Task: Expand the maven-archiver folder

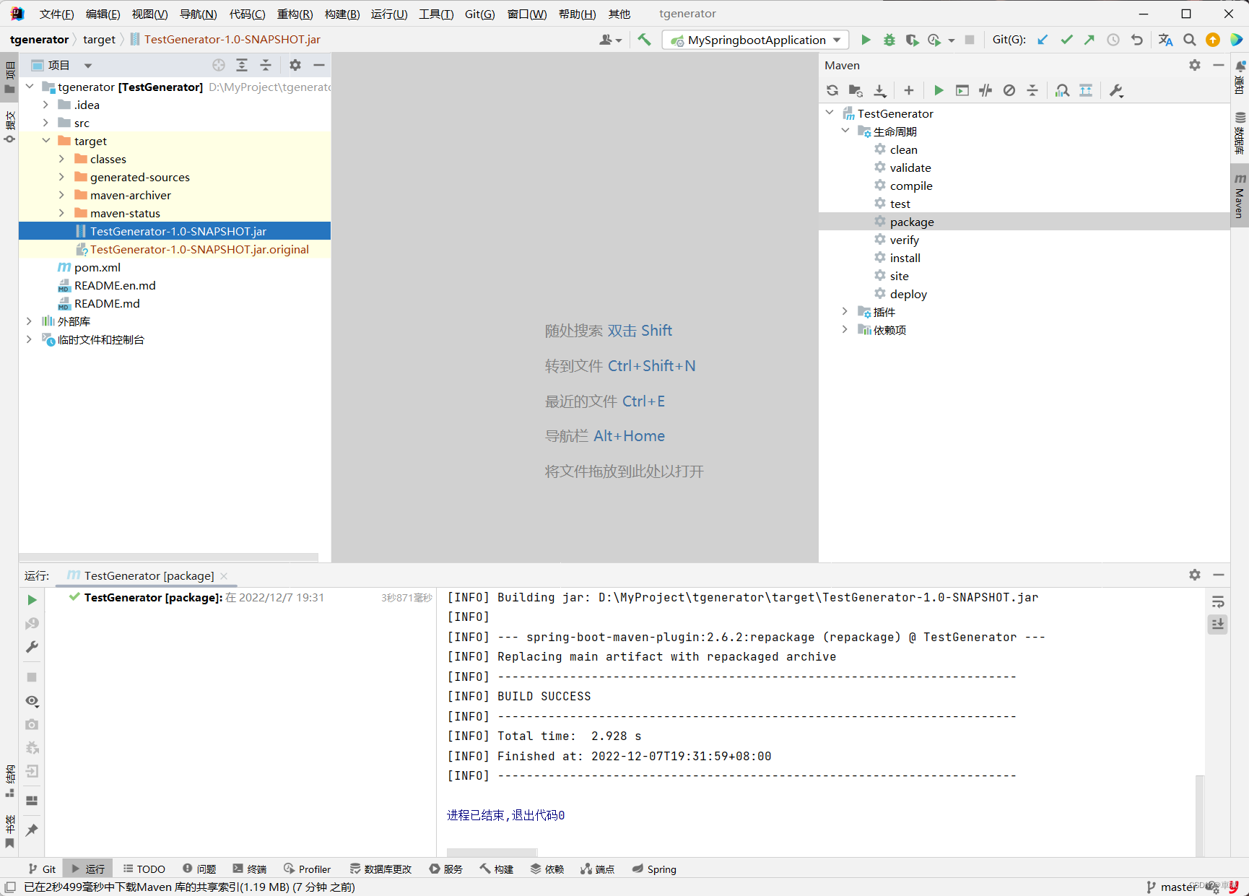Action: [61, 195]
